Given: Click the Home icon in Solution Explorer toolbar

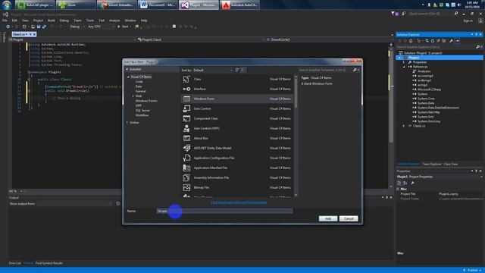Looking at the screenshot, I should (411, 41).
